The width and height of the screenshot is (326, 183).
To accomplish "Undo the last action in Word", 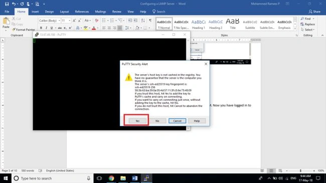I will click(14, 4).
